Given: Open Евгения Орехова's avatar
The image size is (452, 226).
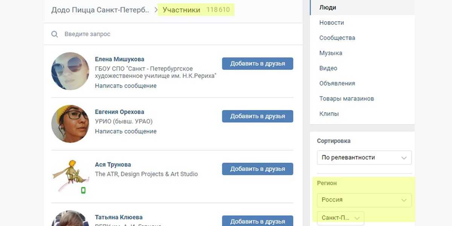Looking at the screenshot, I should tap(70, 124).
